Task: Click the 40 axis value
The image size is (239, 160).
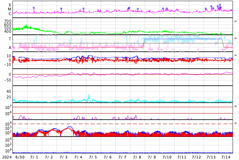Action: (x=9, y=91)
